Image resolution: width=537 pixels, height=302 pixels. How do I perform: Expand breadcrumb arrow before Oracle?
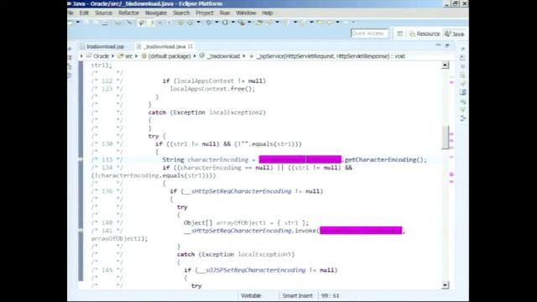point(81,56)
